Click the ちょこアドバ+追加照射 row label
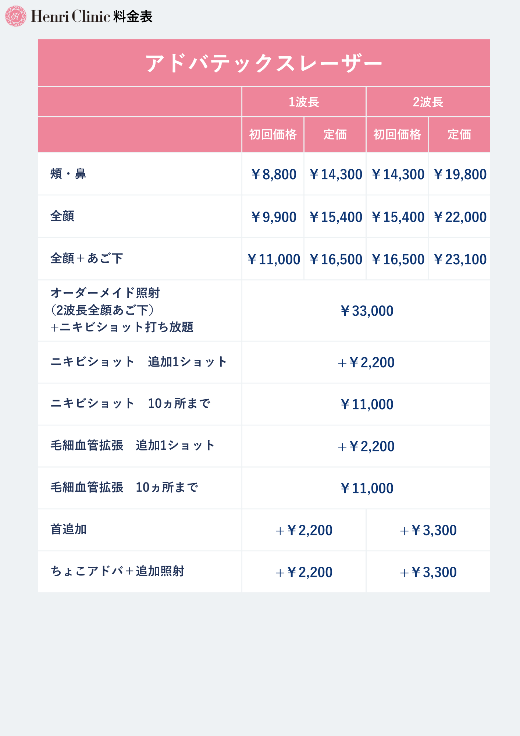 tap(117, 571)
